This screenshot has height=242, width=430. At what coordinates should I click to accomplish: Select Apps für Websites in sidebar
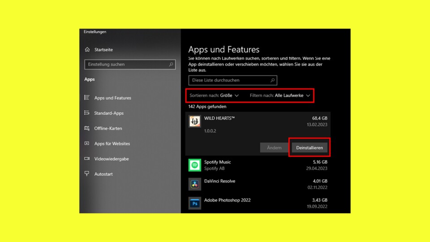(x=112, y=144)
